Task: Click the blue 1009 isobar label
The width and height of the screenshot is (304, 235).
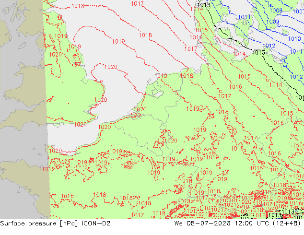Action: pos(273,22)
